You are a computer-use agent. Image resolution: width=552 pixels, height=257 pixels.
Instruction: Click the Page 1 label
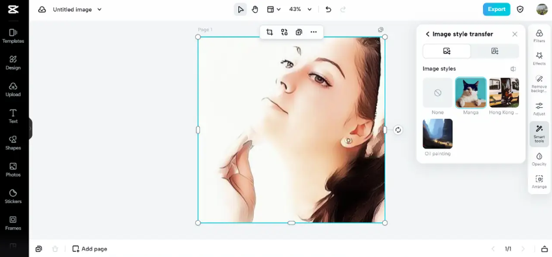pyautogui.click(x=205, y=30)
